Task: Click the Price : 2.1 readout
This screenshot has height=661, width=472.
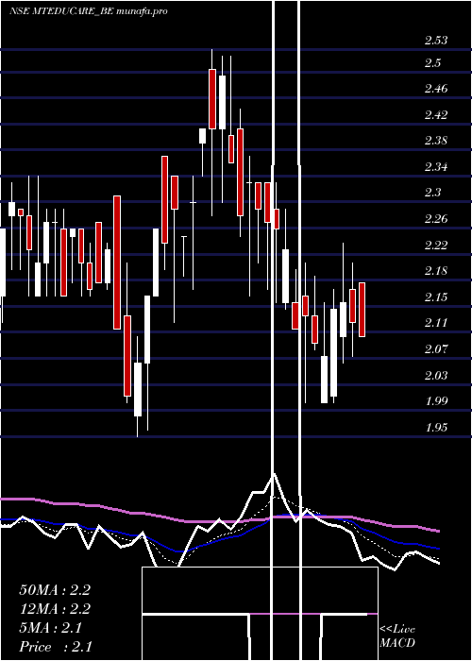Action: (56, 647)
